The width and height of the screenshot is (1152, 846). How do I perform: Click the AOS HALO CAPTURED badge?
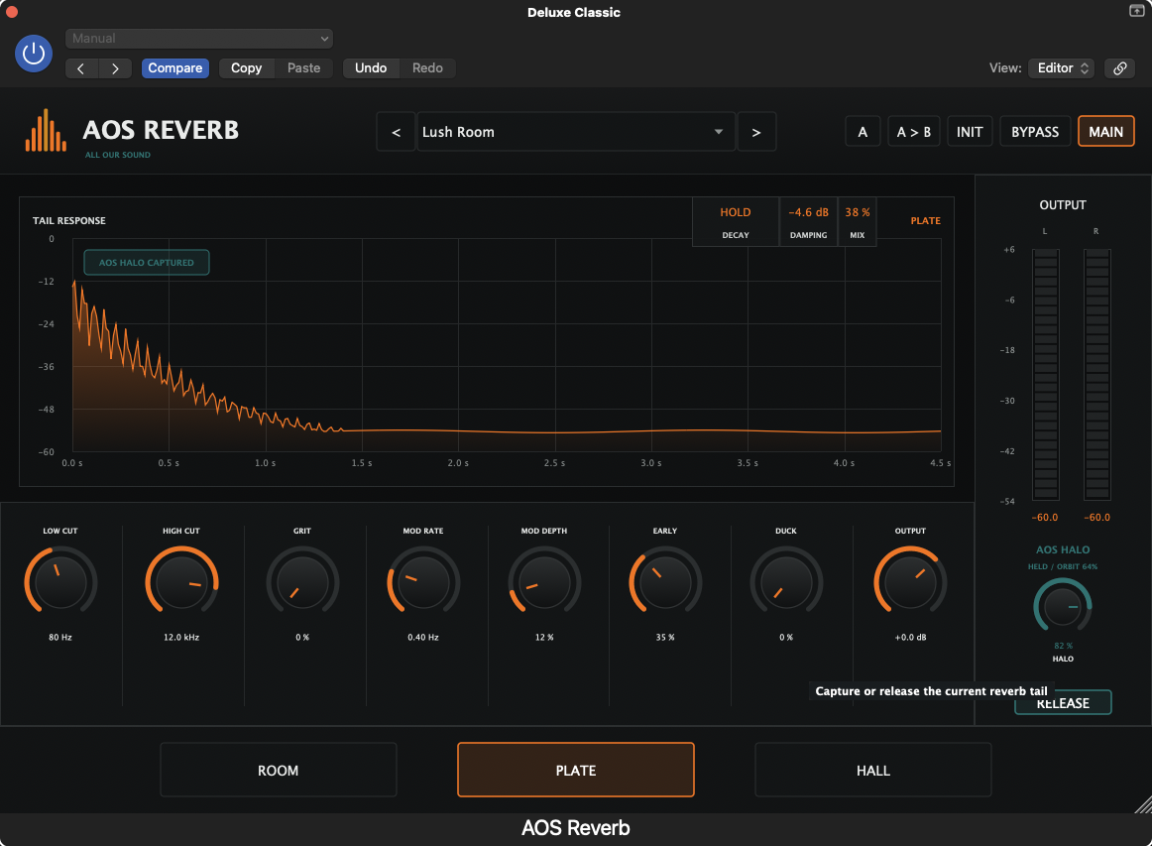(x=146, y=263)
